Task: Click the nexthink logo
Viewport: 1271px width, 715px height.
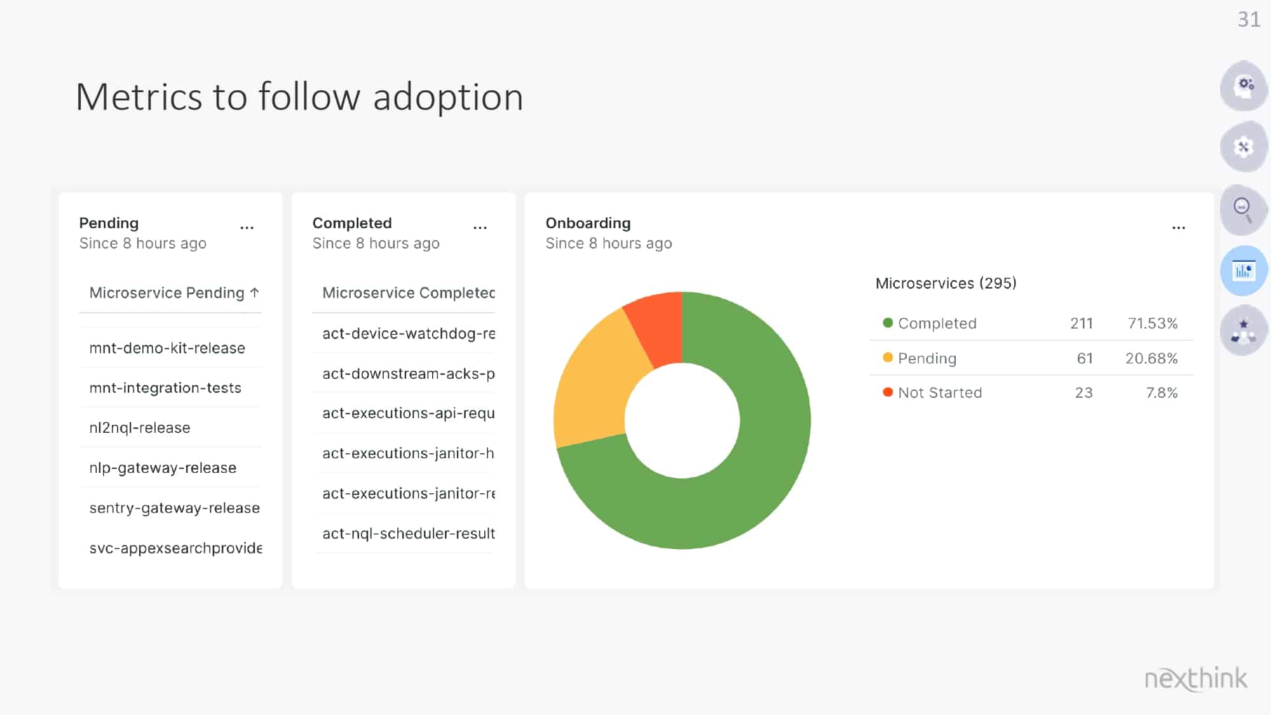Action: coord(1195,678)
